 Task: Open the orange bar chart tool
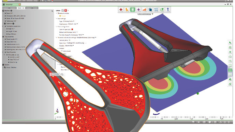pyautogui.click(x=144, y=10)
